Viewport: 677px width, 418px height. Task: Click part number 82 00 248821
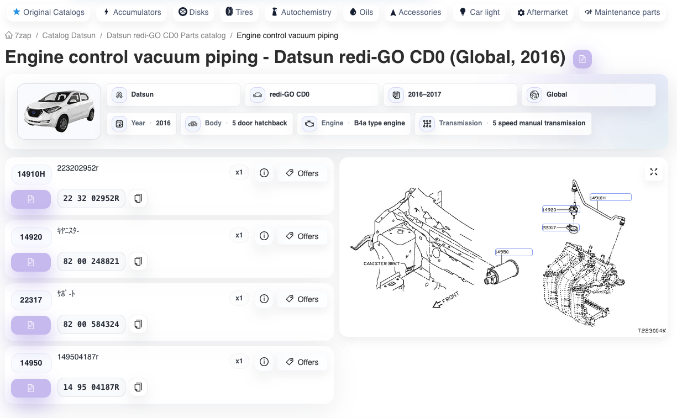91,261
